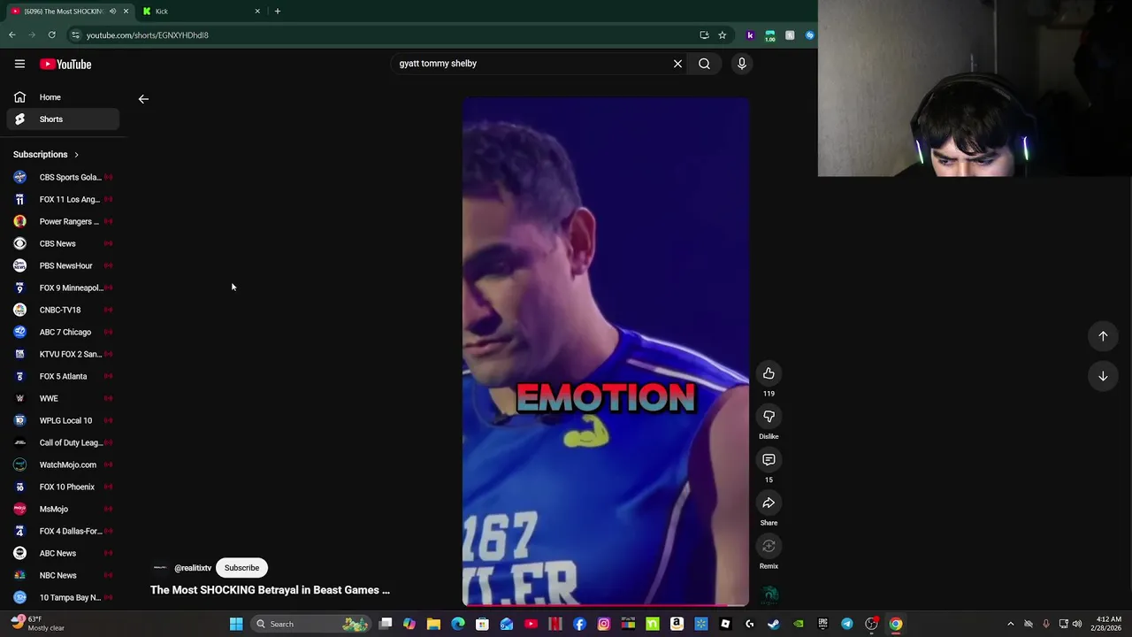The image size is (1132, 637).
Task: Click the Short title Most SHOCKING Betrayal
Action: pos(270,590)
